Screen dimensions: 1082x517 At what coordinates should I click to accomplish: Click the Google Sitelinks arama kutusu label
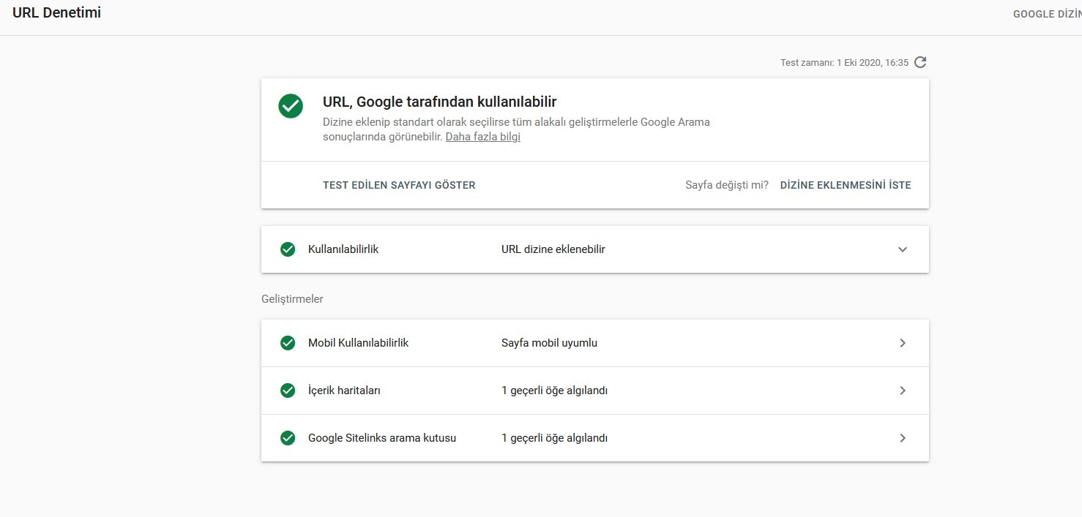pyautogui.click(x=382, y=438)
